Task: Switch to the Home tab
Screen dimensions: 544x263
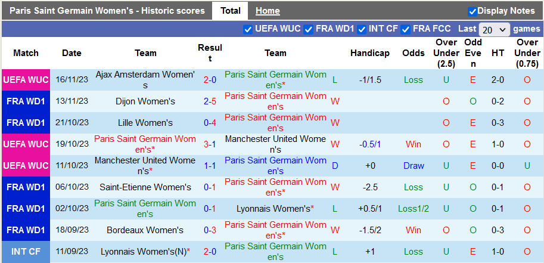Action: coord(268,11)
